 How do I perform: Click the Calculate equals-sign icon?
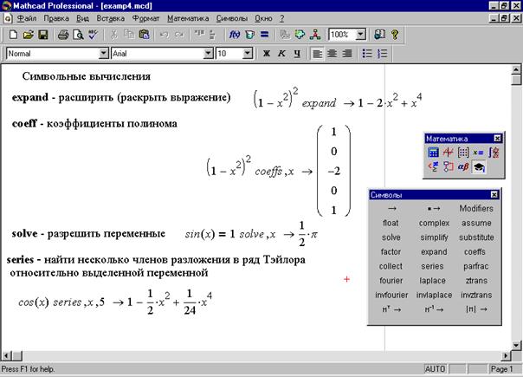click(x=264, y=35)
